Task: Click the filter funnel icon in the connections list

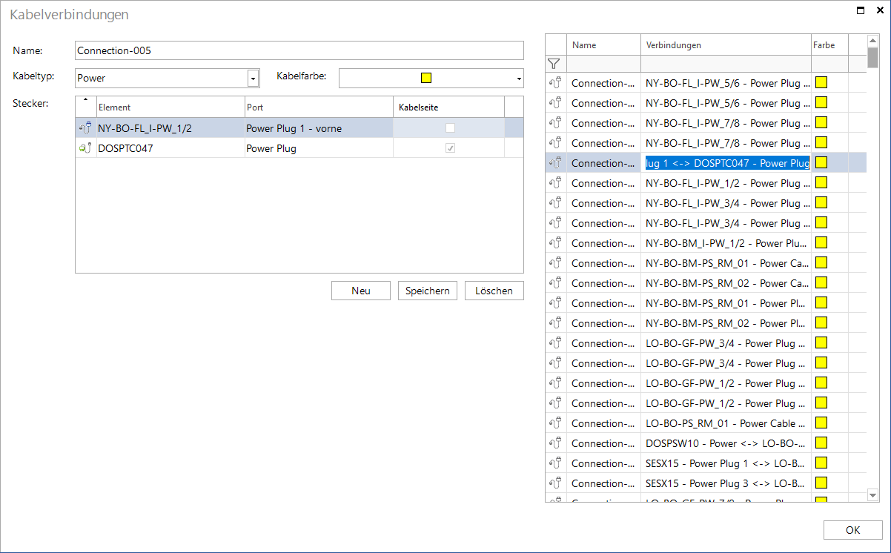Action: [554, 64]
